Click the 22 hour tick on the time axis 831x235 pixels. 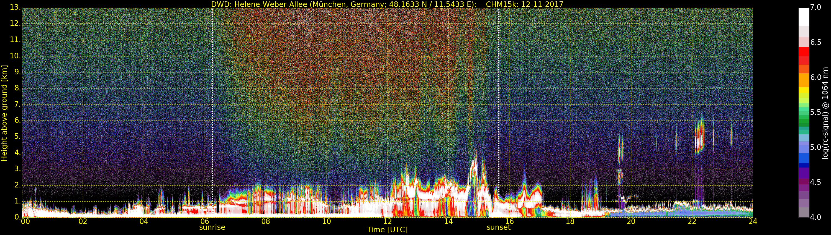coord(692,221)
